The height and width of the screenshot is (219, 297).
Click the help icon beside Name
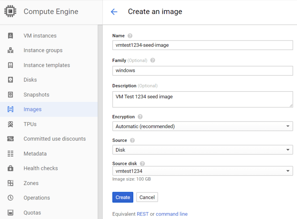[130, 36]
